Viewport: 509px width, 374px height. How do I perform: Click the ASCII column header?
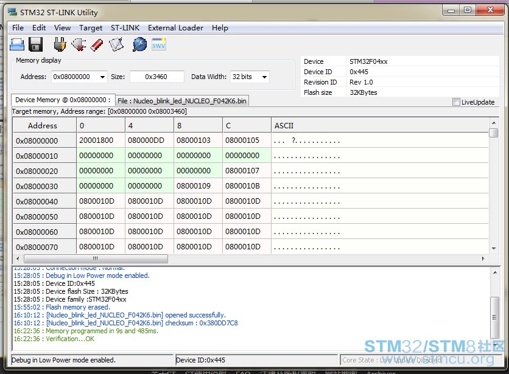point(380,125)
